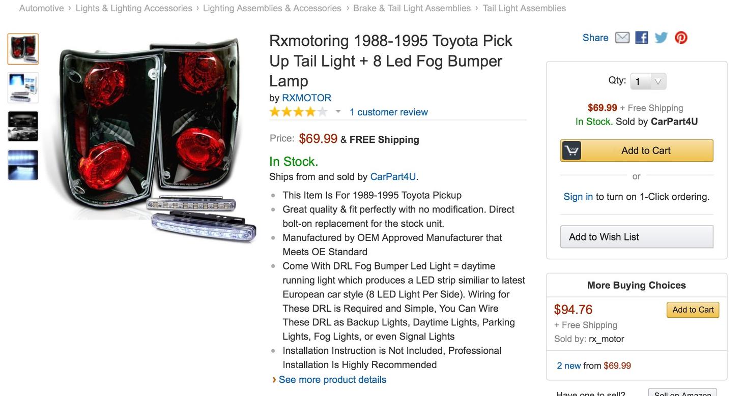Open the Qty quantity dropdown
This screenshot has height=396, width=744.
pos(648,81)
